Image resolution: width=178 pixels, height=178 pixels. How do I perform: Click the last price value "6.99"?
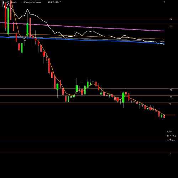pyautogui.click(x=169, y=132)
